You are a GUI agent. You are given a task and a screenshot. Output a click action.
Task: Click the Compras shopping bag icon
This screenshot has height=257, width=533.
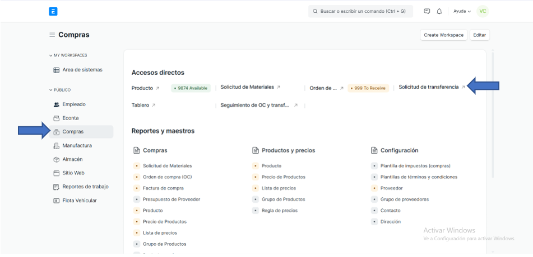[x=57, y=132]
